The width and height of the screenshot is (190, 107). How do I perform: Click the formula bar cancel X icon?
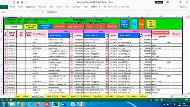[x=32, y=12]
